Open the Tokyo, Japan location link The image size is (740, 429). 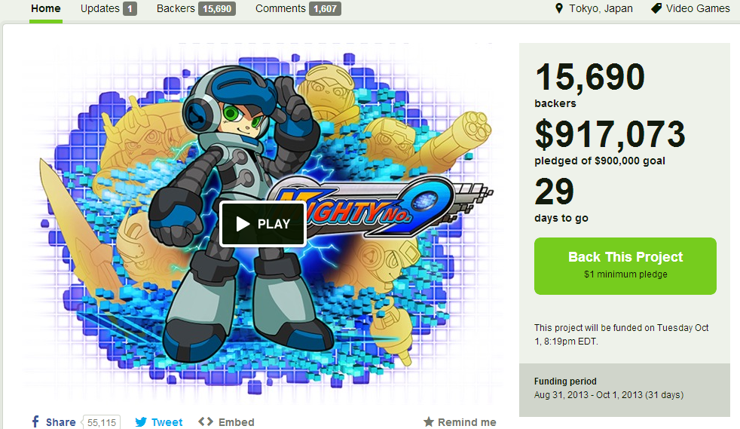point(601,8)
